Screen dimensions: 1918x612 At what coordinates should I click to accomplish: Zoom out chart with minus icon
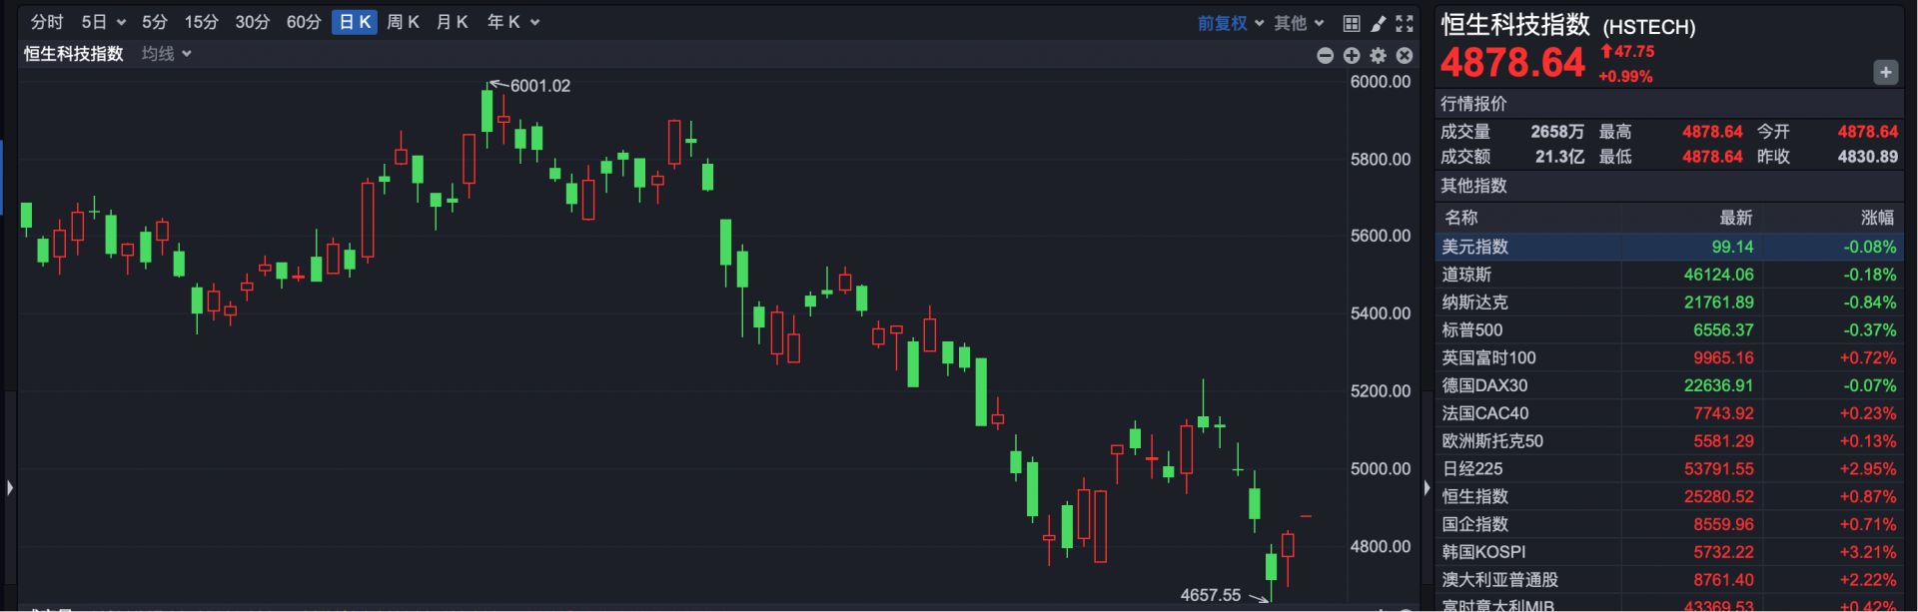(x=1325, y=56)
